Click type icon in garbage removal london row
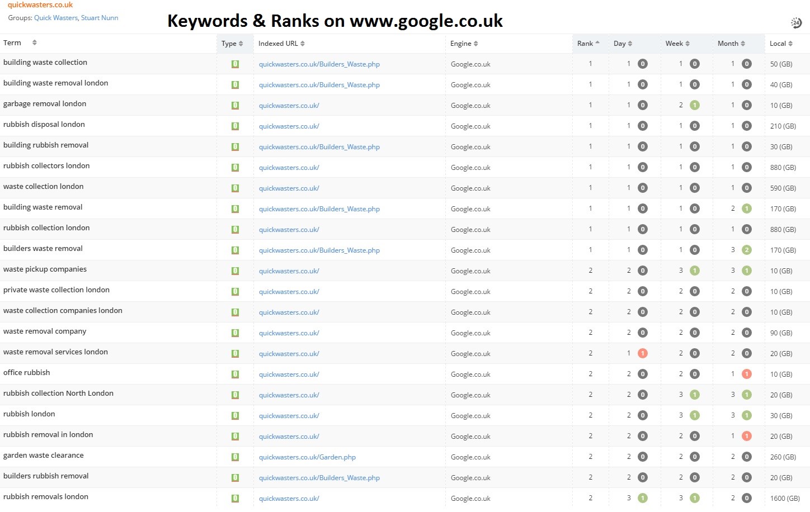 coord(235,106)
